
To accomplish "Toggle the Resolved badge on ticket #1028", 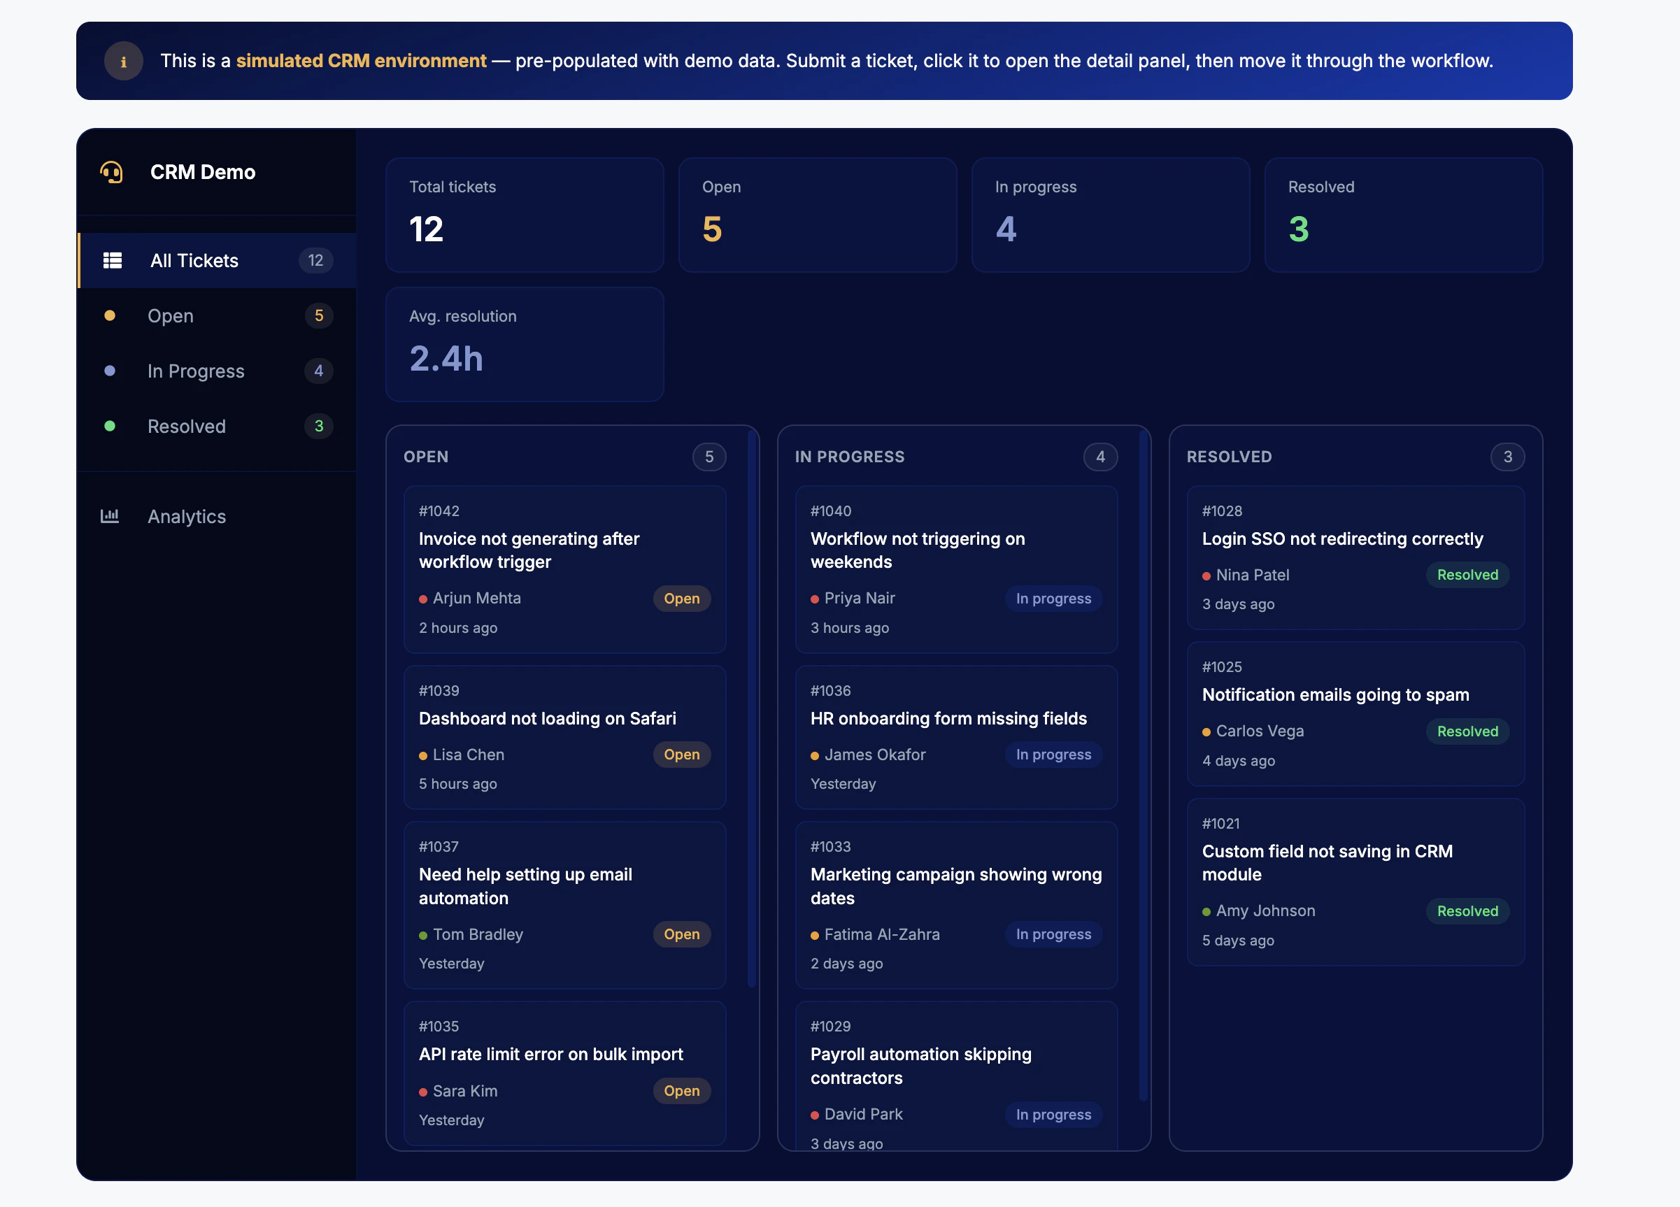I will [1467, 575].
